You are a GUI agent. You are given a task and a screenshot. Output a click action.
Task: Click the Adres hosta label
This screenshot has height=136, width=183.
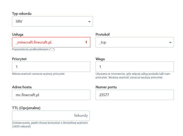point(22,87)
